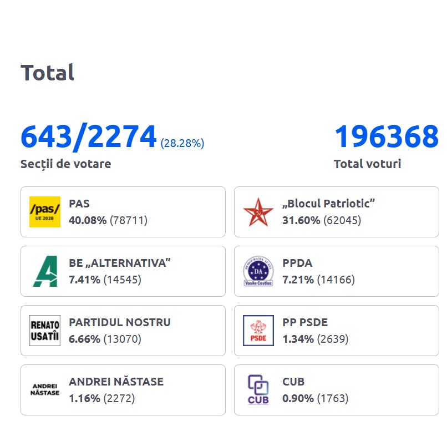
Task: Click the 7.41% (14545) result
Action: point(105,280)
